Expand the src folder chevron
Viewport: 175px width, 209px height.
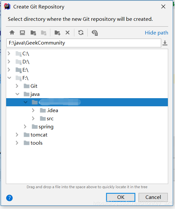coord(33,119)
